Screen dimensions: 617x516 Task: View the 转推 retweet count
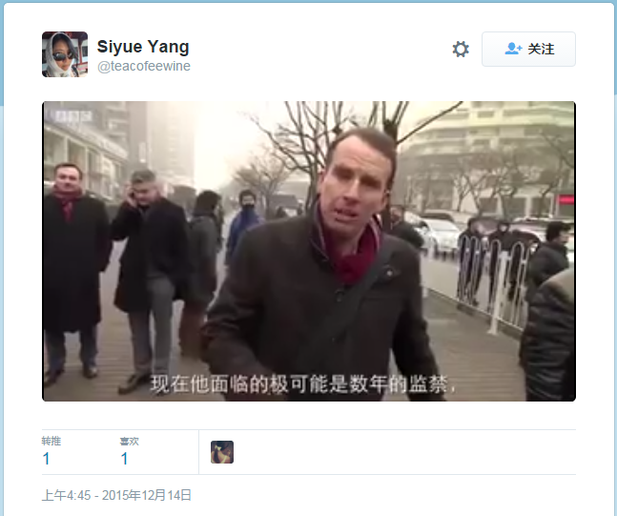pyautogui.click(x=51, y=451)
